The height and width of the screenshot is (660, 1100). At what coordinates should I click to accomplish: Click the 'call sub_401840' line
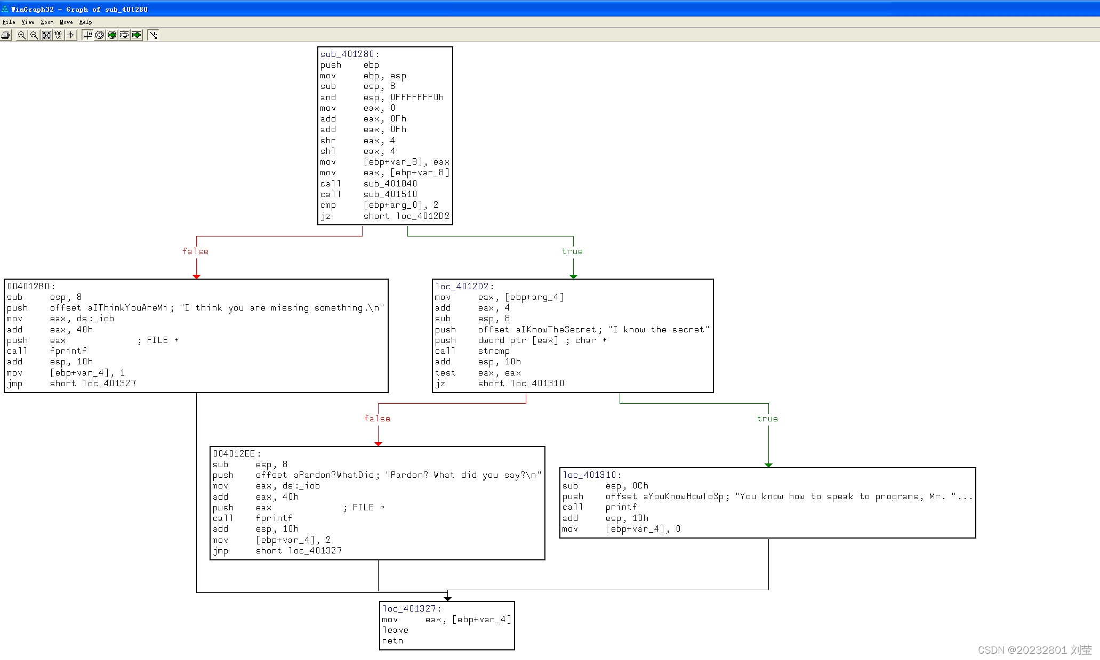point(368,184)
